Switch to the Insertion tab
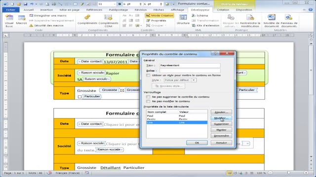The image size is (316, 177). click(46, 10)
